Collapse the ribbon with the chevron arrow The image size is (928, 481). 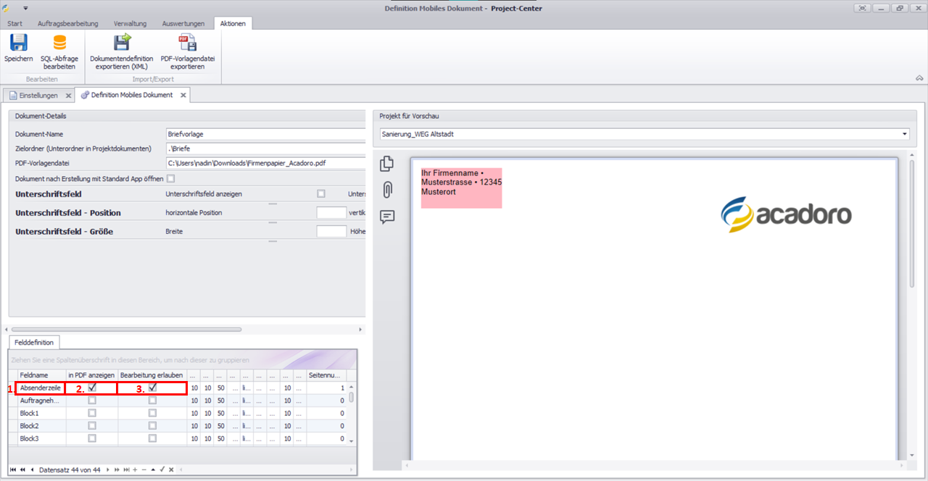tap(919, 78)
